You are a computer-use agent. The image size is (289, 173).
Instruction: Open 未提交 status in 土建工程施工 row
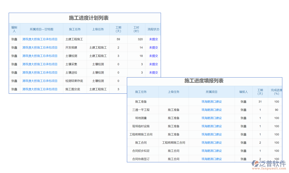(x=153, y=39)
